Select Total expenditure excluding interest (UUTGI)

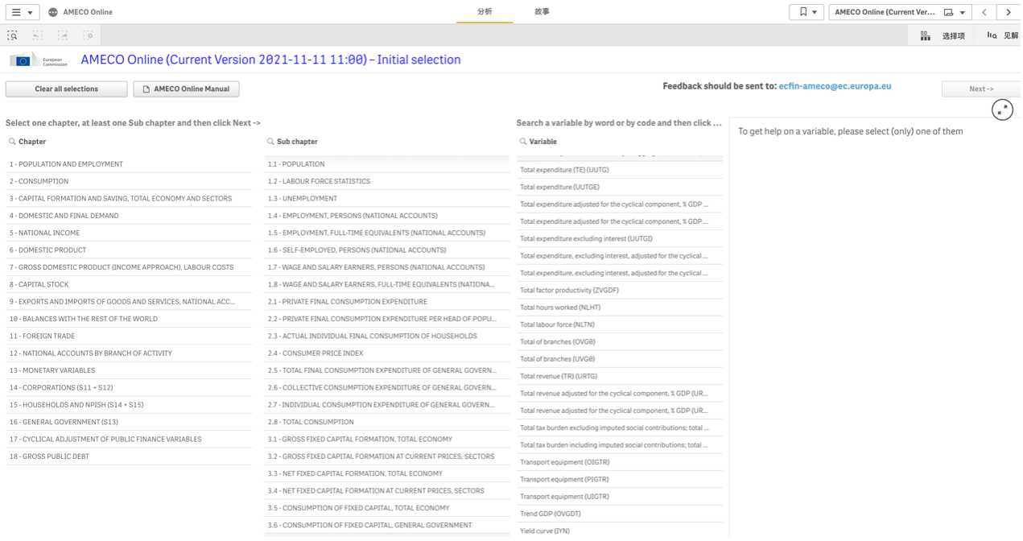(x=619, y=238)
